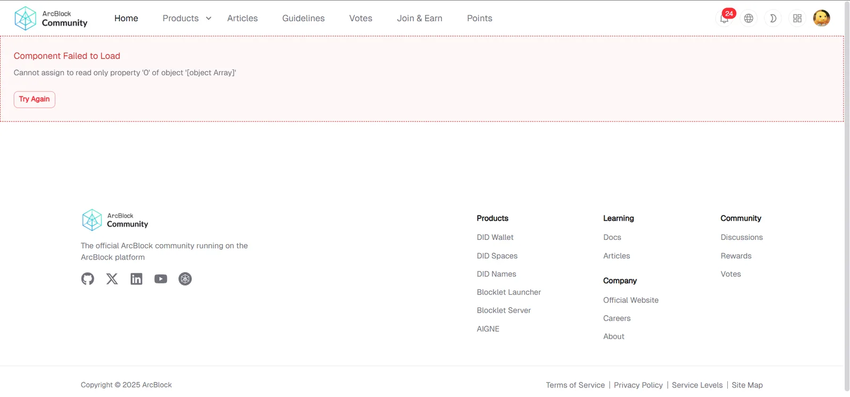The image size is (850, 397).
Task: Open the Votes link under Community
Action: pyautogui.click(x=731, y=274)
